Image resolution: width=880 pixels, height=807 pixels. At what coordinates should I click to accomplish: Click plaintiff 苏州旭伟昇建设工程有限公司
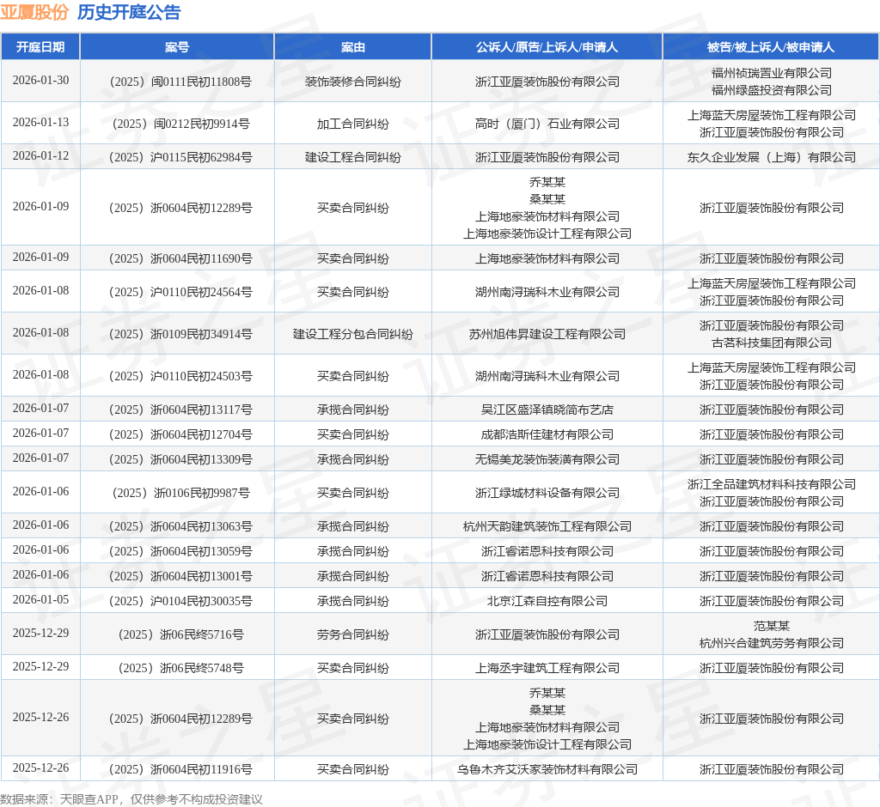click(547, 334)
